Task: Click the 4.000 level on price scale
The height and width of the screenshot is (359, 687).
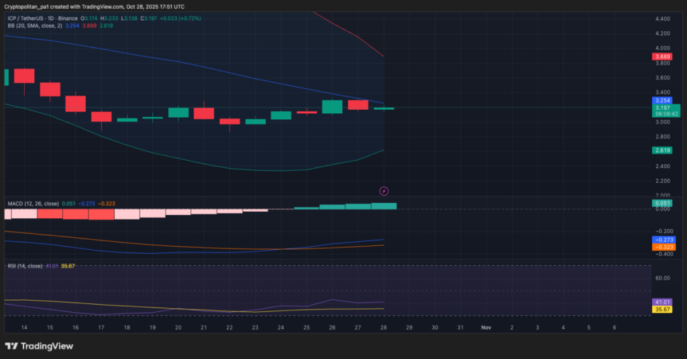Action: click(x=662, y=48)
